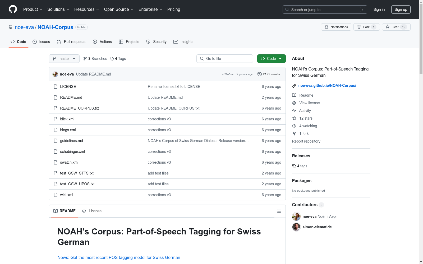Image resolution: width=423 pixels, height=264 pixels.
Task: Open the 4 Tags link near branches
Action: (x=118, y=59)
